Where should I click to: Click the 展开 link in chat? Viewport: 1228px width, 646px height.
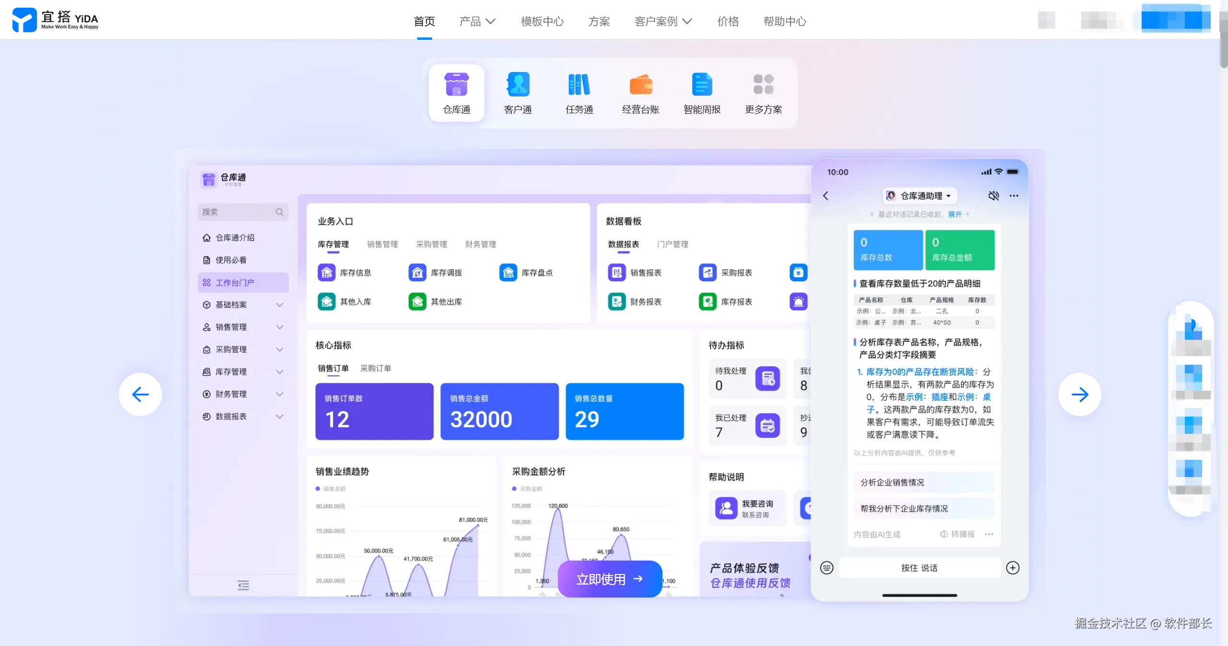point(955,215)
